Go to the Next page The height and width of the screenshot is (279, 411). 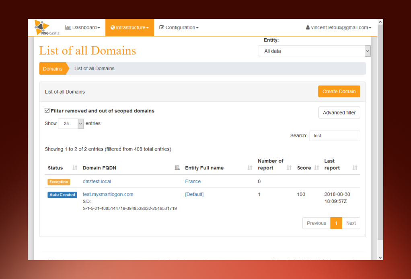(351, 223)
